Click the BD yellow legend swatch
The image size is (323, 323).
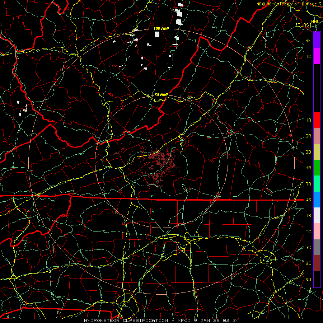click(317, 152)
